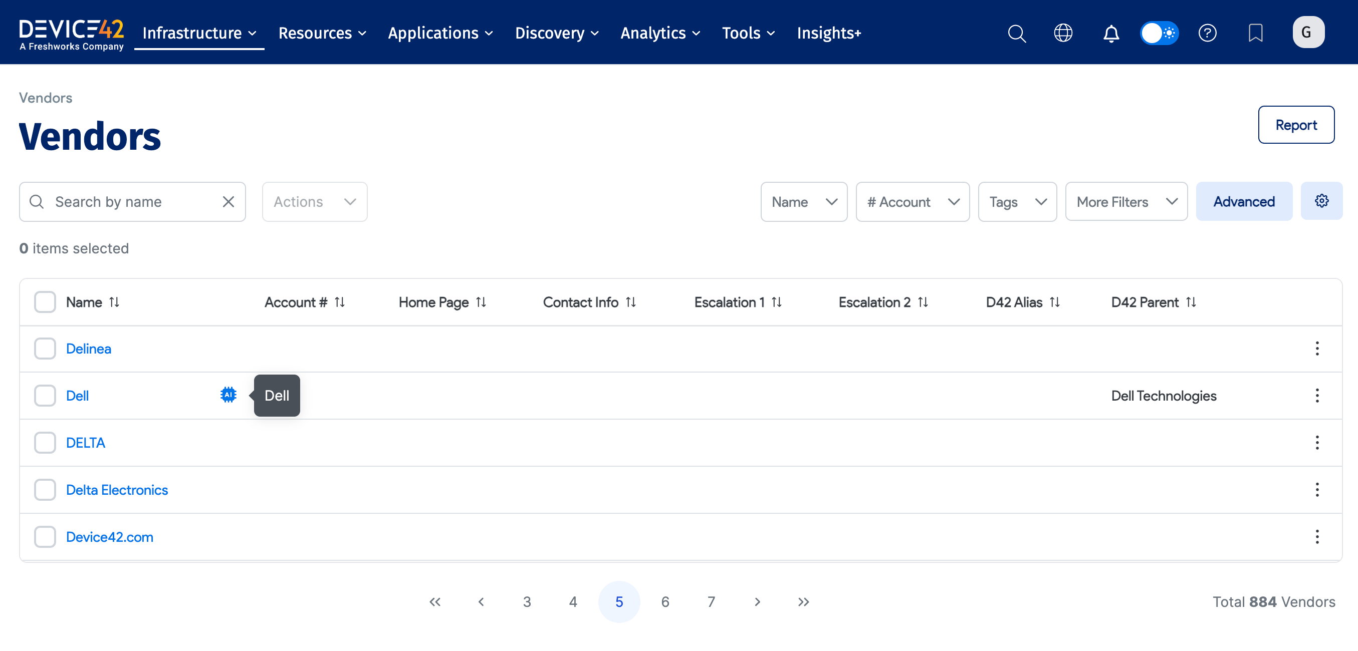
Task: Click the Report button
Action: (1296, 125)
